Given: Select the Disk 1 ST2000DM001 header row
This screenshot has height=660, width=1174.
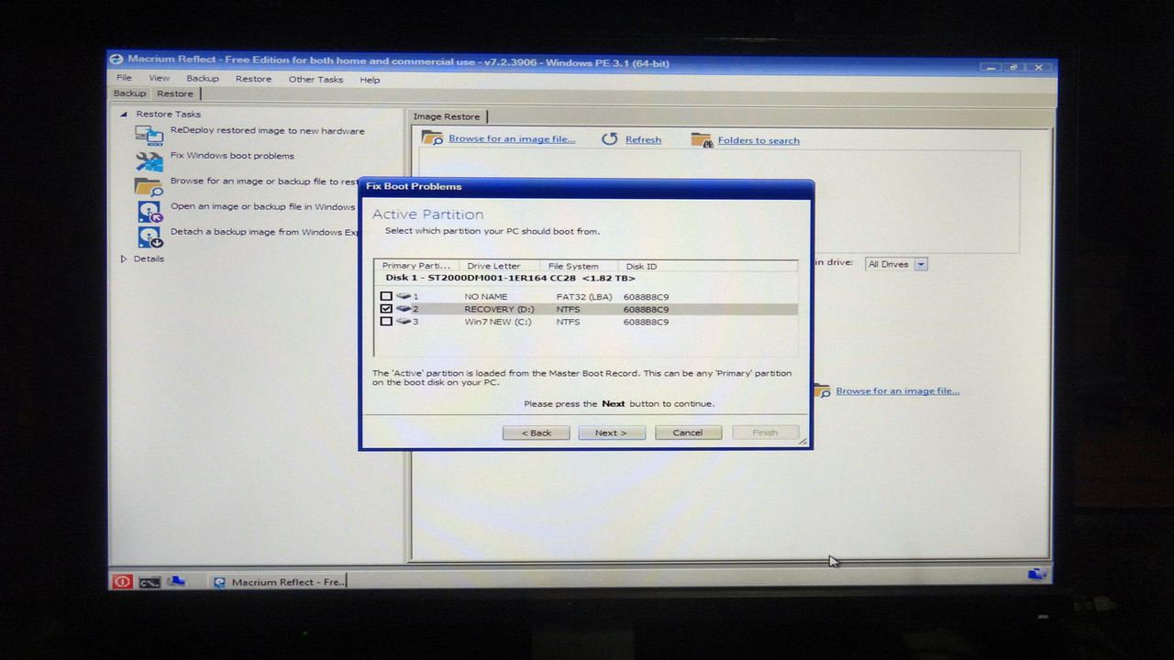Looking at the screenshot, I should [585, 278].
